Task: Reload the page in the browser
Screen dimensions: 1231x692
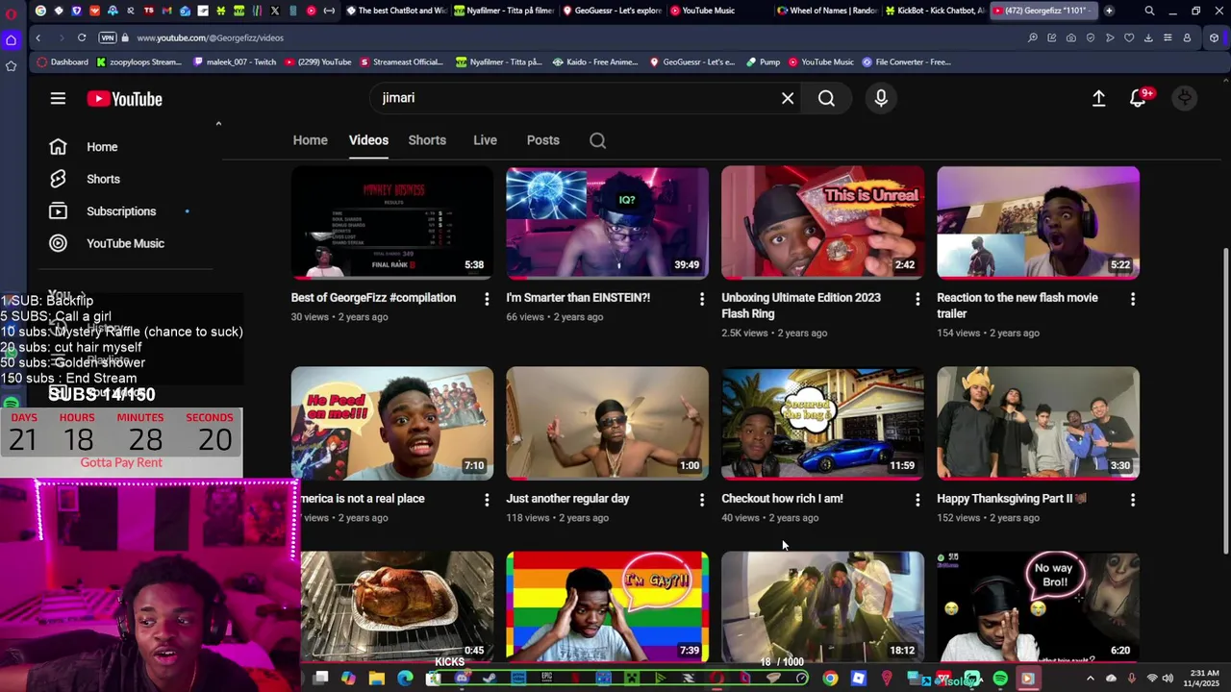Action: 82,37
